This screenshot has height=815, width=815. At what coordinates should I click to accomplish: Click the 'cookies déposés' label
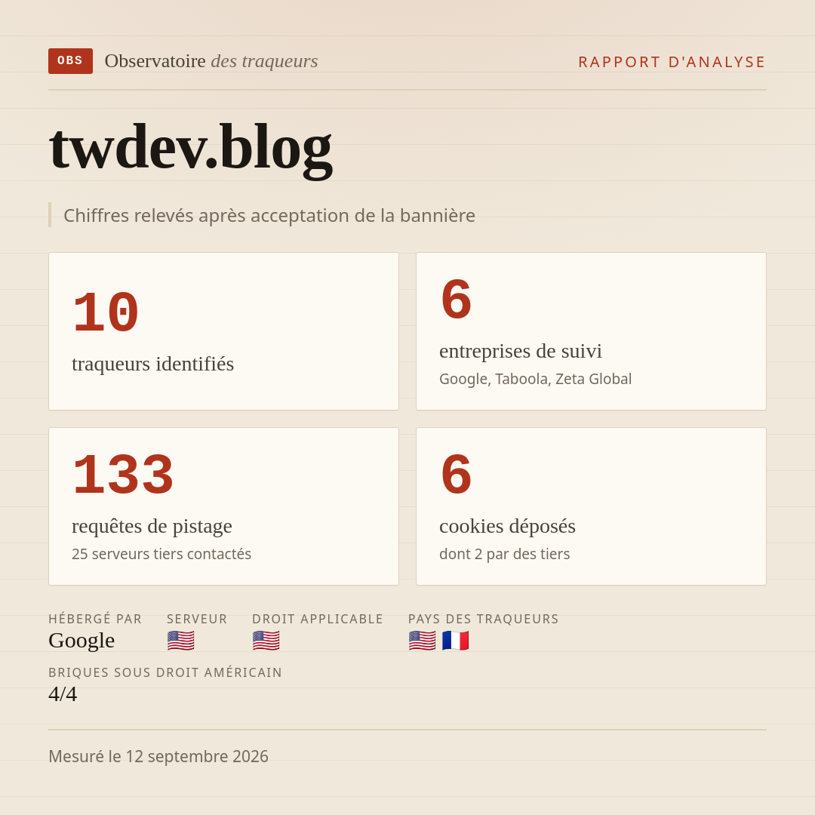pyautogui.click(x=507, y=526)
